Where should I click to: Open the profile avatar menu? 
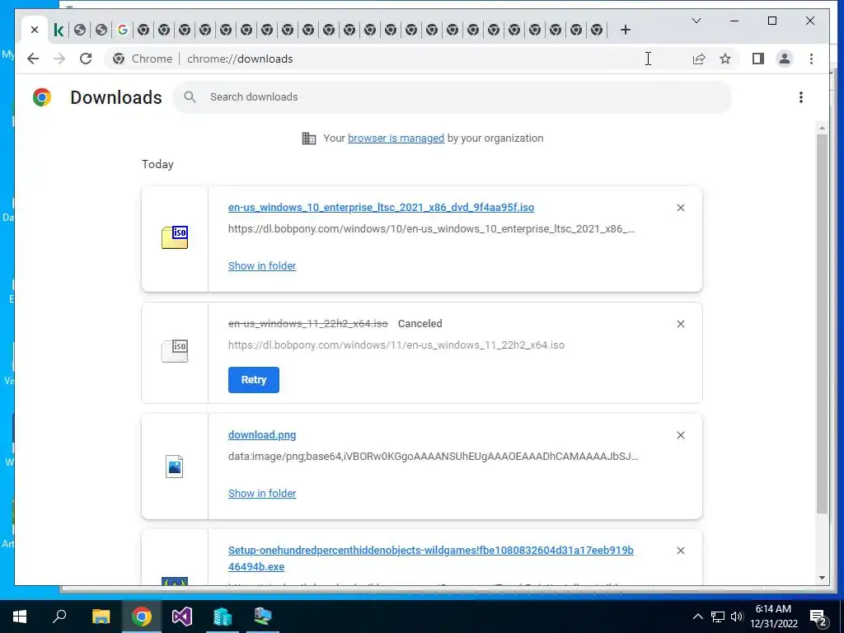785,59
